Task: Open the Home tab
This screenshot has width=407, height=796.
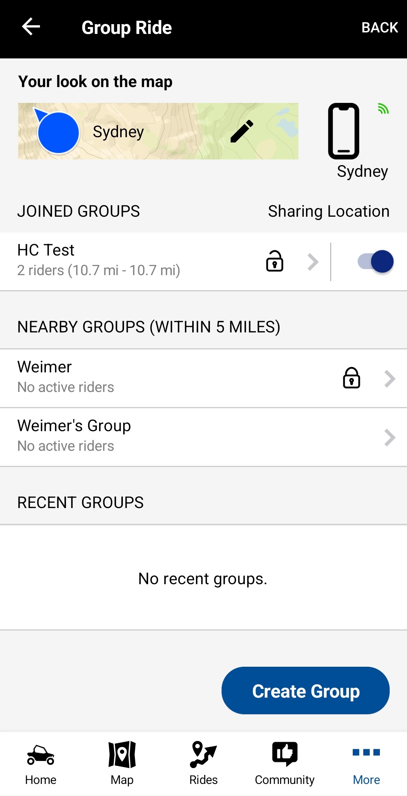Action: (x=41, y=764)
